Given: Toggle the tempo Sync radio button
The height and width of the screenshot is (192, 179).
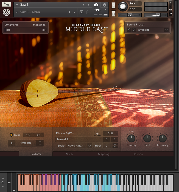Looking at the screenshot, I should (11, 135).
